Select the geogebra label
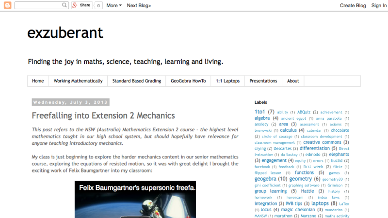Viewport: 388px width, 218px height. pos(265,178)
